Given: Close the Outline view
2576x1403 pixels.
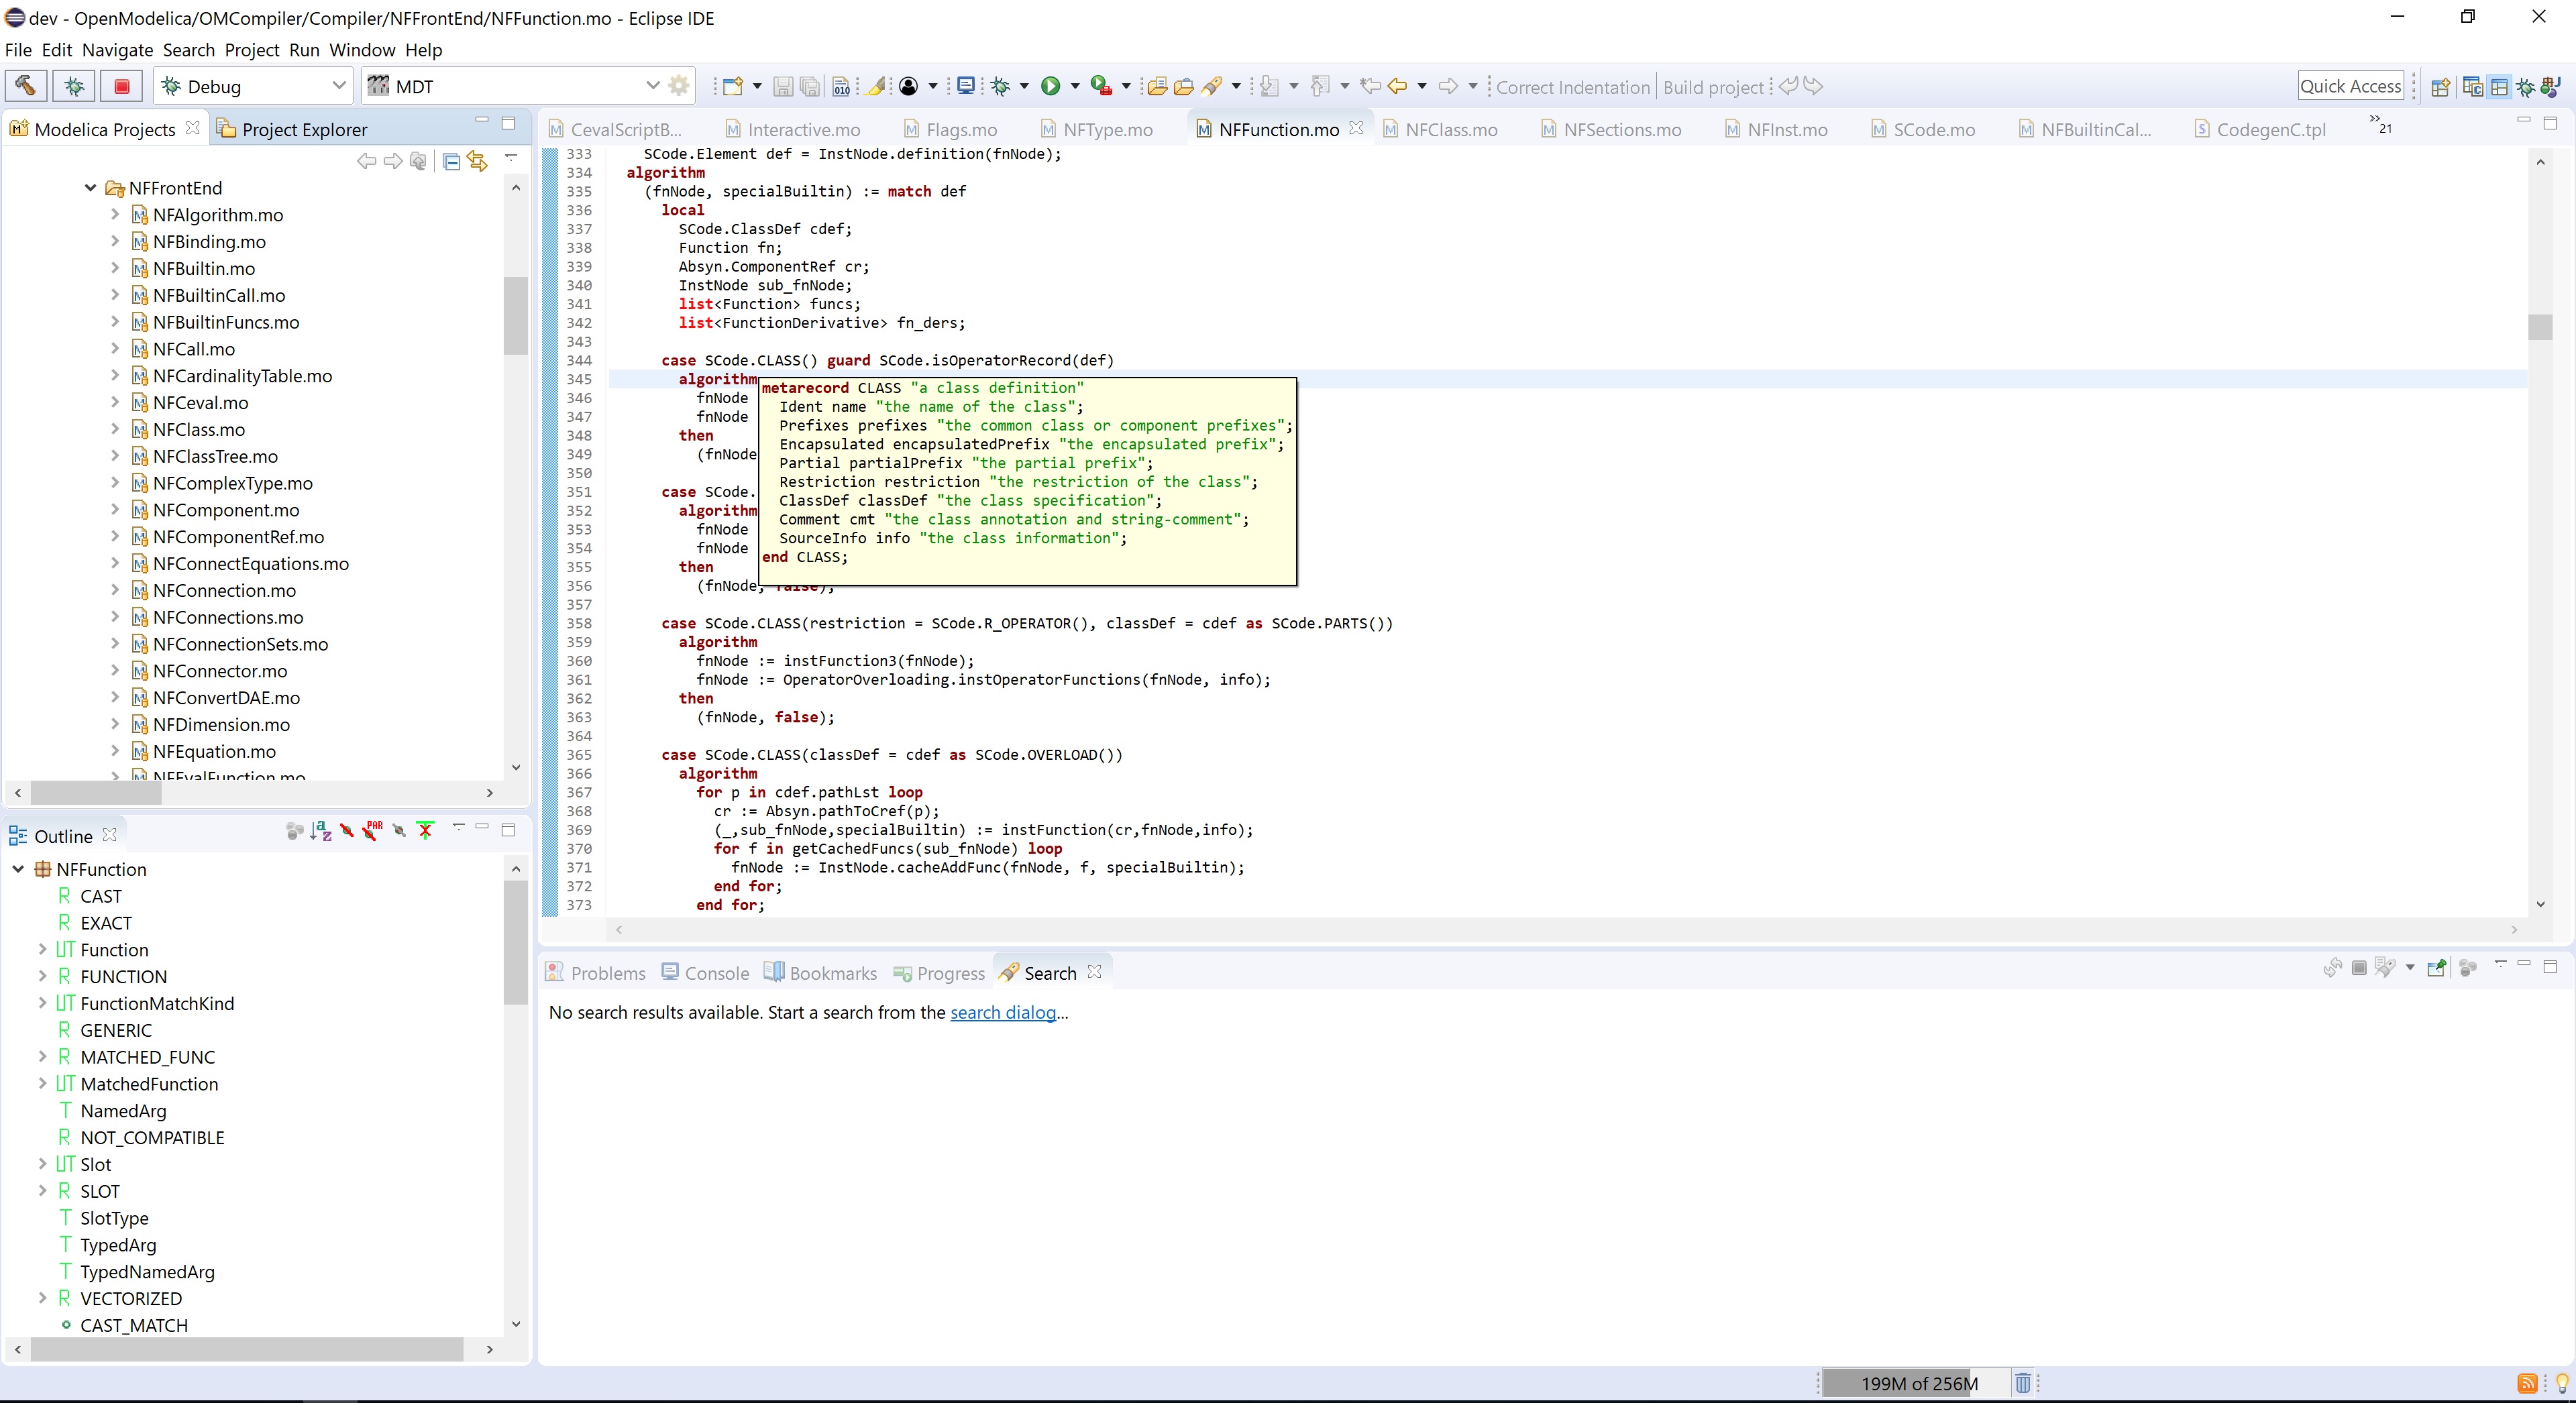Looking at the screenshot, I should pyautogui.click(x=110, y=835).
